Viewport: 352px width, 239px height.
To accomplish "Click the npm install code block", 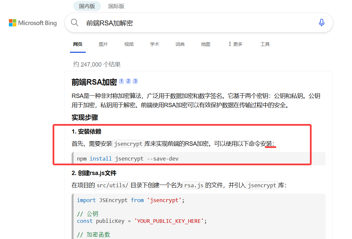I will click(x=127, y=159).
